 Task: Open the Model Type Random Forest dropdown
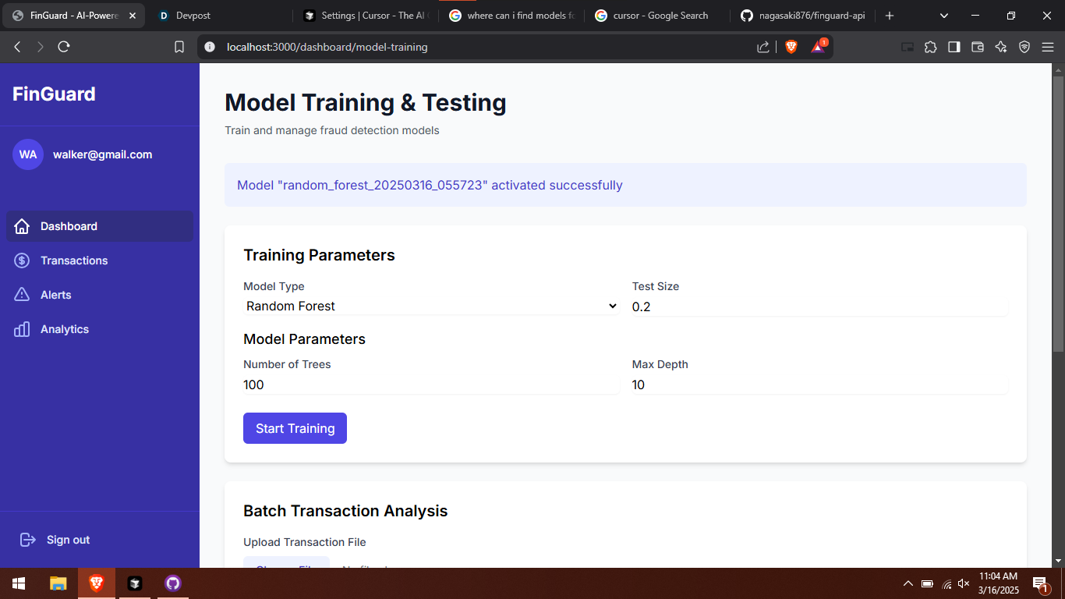pos(430,307)
